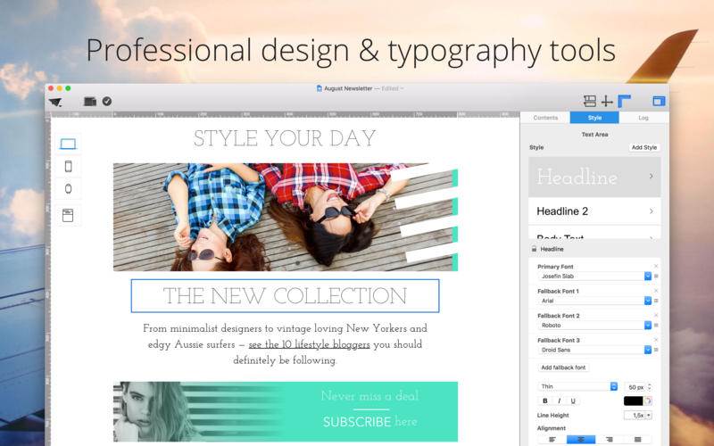Open the Line Height dropdown arrow

pos(649,415)
